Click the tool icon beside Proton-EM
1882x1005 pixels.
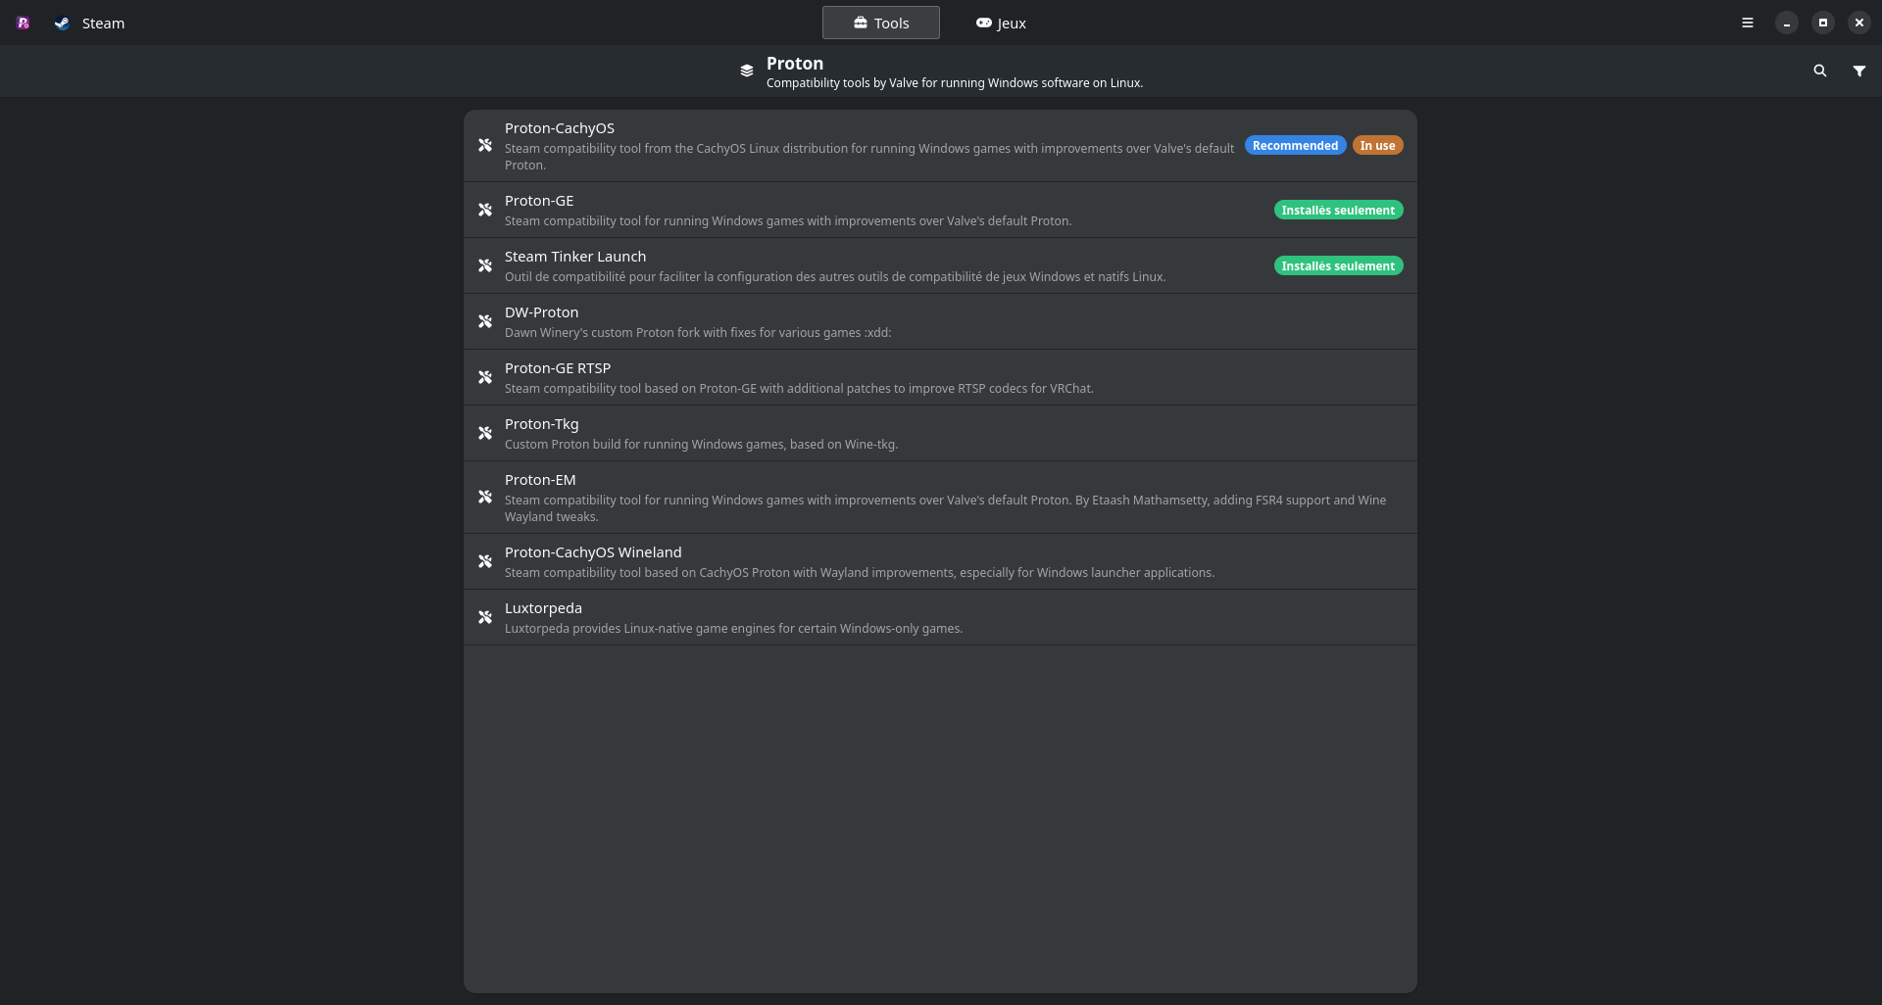485,497
